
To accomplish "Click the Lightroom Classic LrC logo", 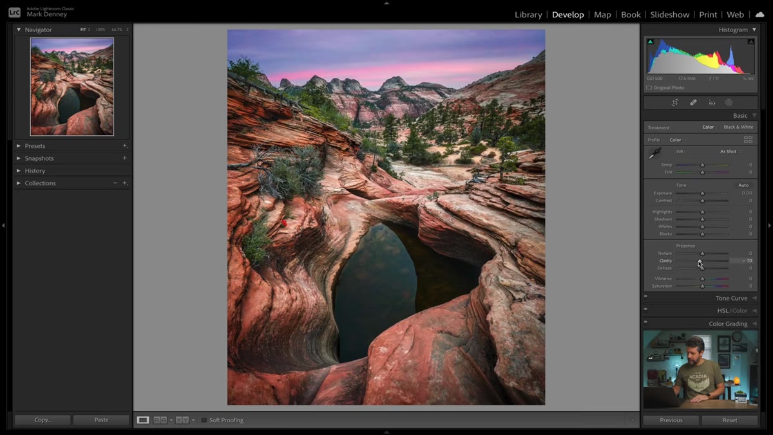I will pyautogui.click(x=14, y=12).
